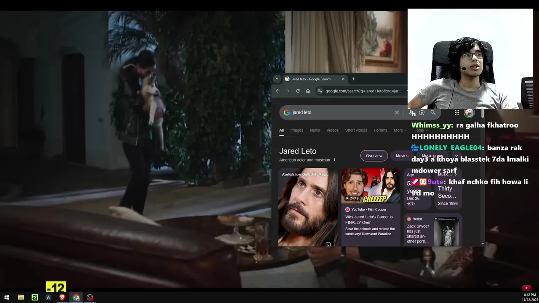The width and height of the screenshot is (539, 303).
Task: Open the green 'a' app in taskbar
Action: click(x=35, y=298)
